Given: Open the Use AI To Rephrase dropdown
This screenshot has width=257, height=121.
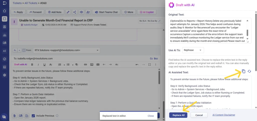Looking at the screenshot, I should pos(193,50).
